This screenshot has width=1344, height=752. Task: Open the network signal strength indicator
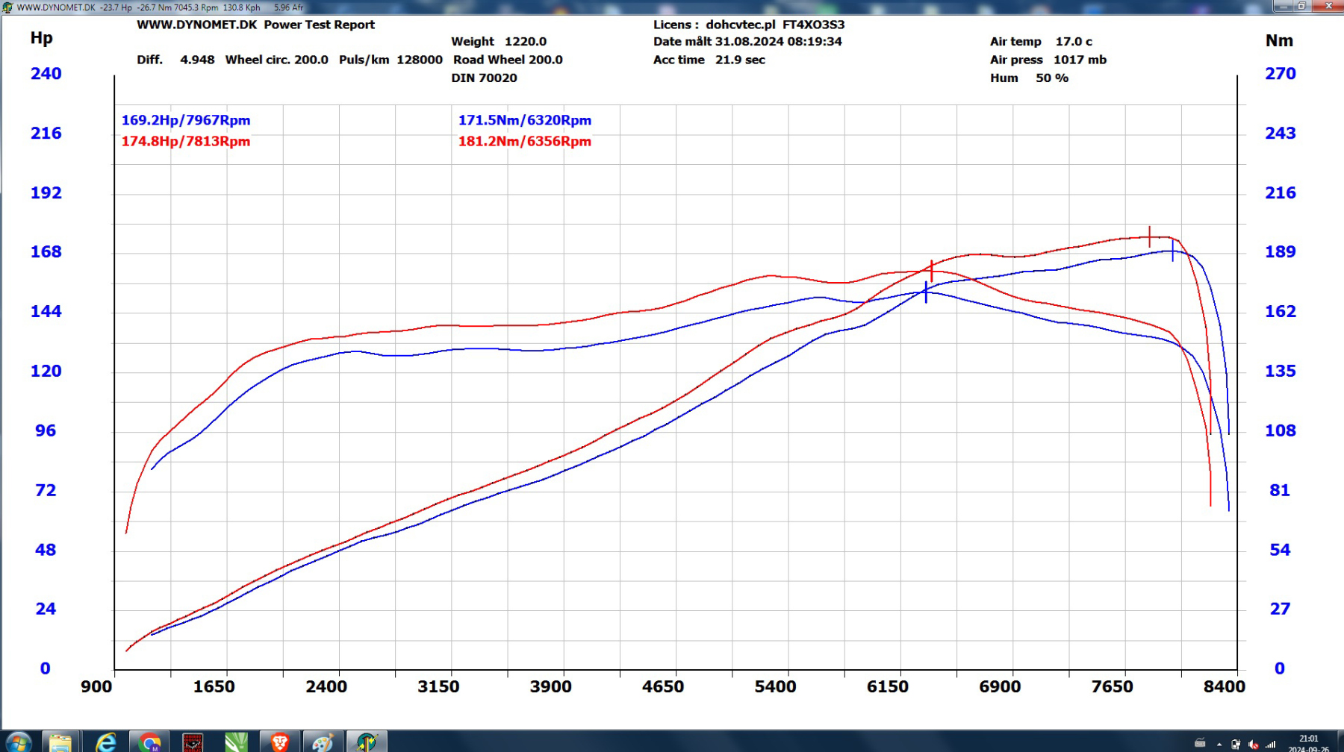click(1270, 744)
